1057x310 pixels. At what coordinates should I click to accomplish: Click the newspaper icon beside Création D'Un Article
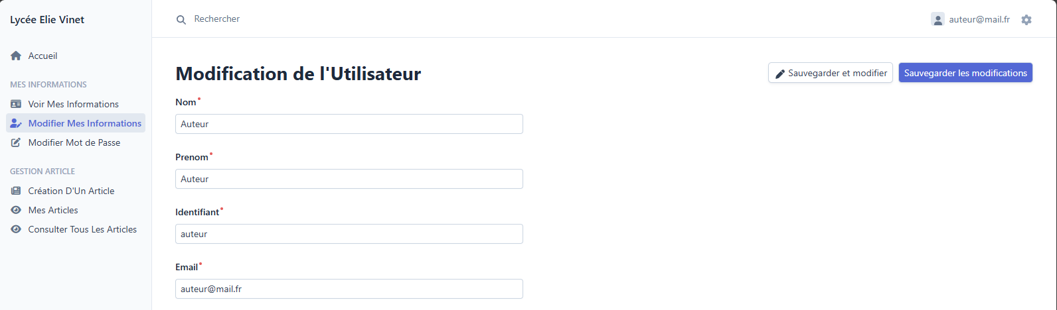(16, 191)
